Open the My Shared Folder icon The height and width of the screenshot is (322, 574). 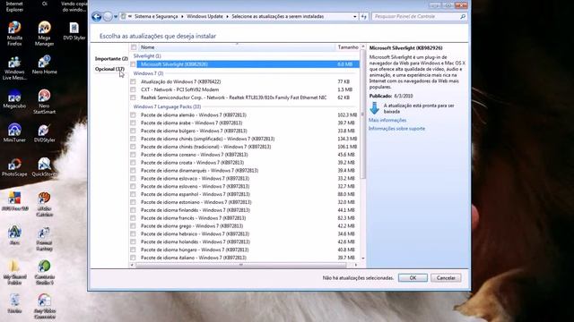pos(14,272)
